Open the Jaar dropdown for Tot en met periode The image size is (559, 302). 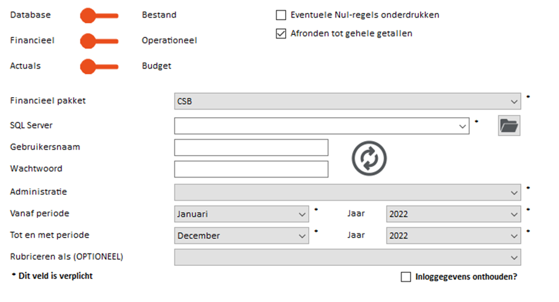pos(454,236)
